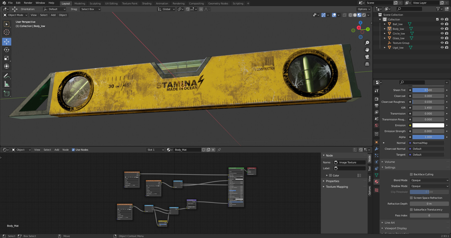Open the Blend Mode dropdown

(429, 180)
